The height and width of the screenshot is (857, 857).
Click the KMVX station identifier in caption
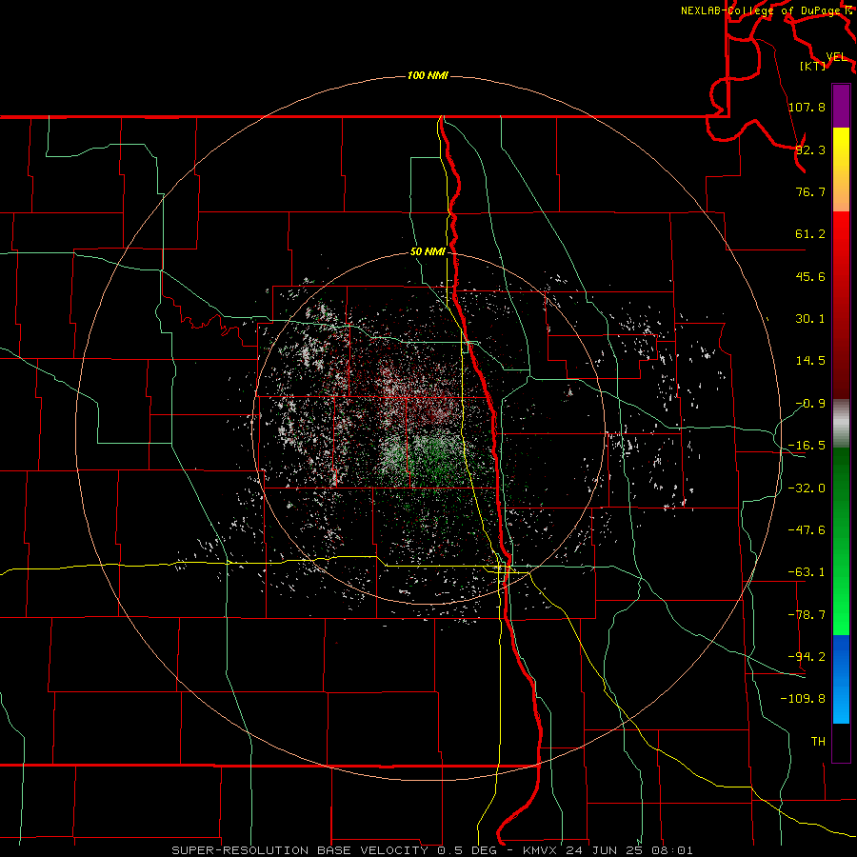tap(540, 850)
